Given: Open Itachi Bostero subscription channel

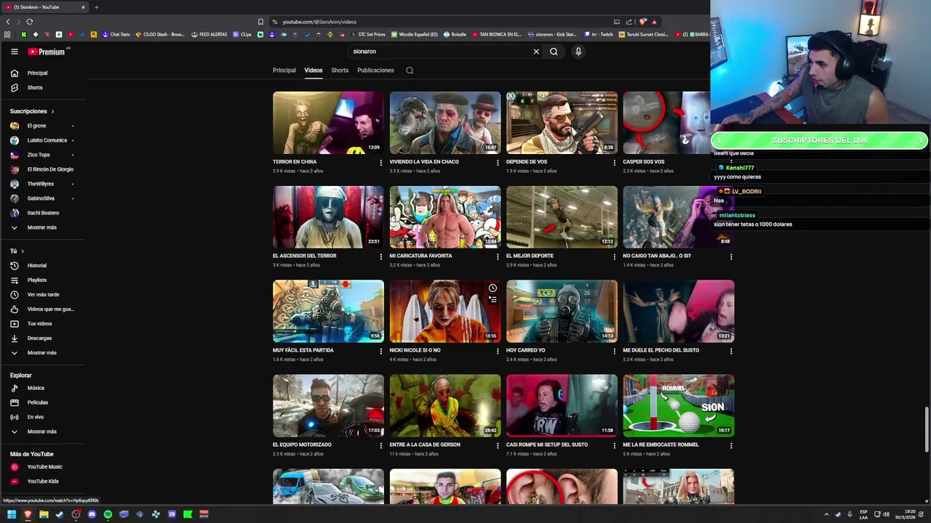Looking at the screenshot, I should [42, 213].
